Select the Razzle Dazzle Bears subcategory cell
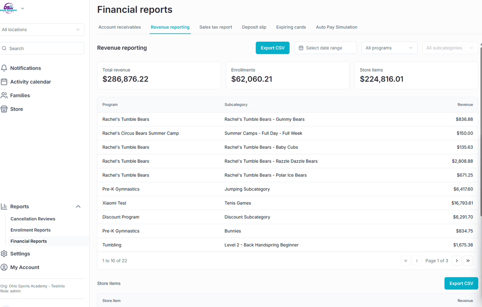Image resolution: width=482 pixels, height=307 pixels. pyautogui.click(x=271, y=161)
